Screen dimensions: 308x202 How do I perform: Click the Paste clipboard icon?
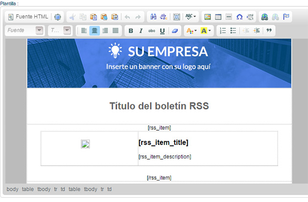(x=93, y=17)
